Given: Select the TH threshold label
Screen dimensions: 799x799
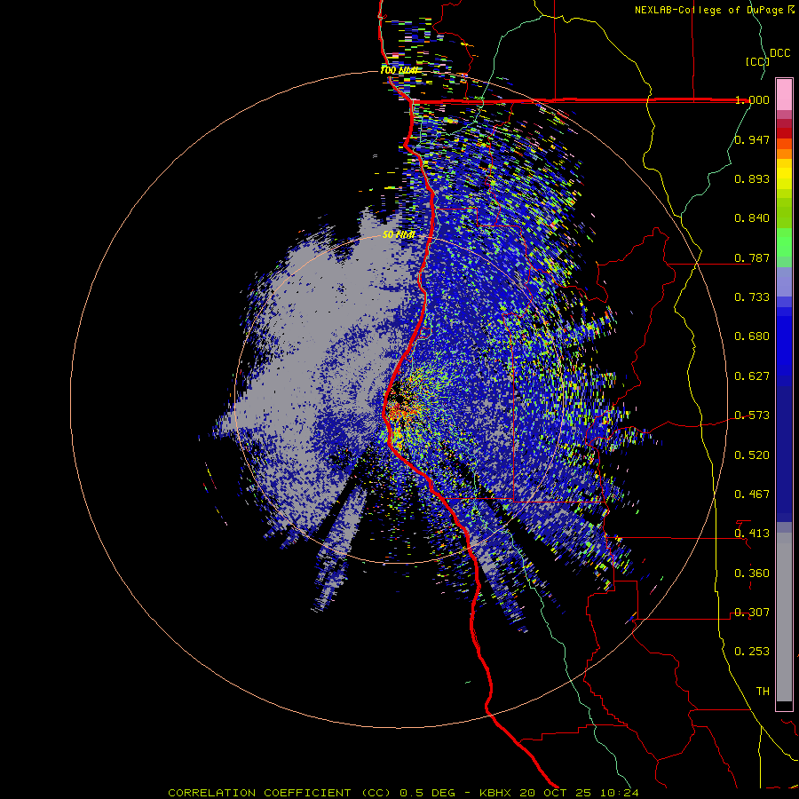Looking at the screenshot, I should click(763, 692).
